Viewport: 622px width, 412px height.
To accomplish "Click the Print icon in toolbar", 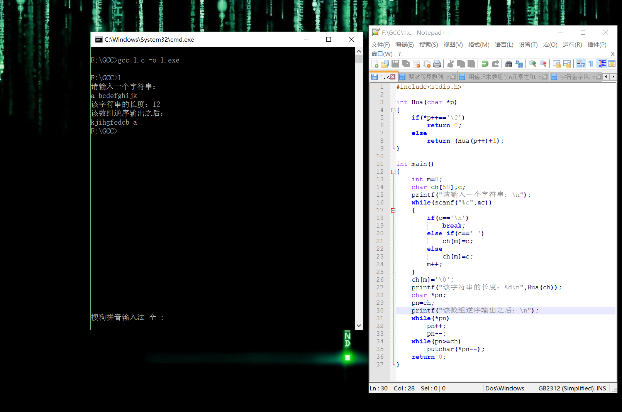I will [x=437, y=64].
